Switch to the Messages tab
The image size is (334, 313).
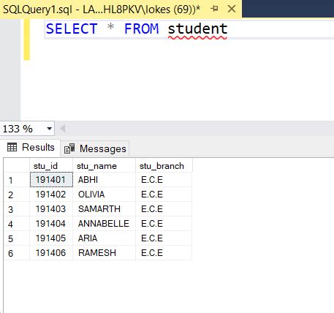point(95,148)
